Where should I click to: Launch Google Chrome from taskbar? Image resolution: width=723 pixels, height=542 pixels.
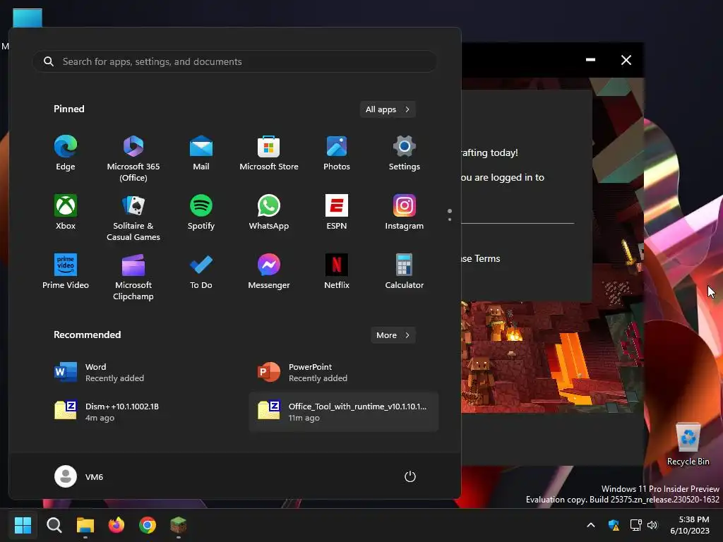pyautogui.click(x=148, y=525)
